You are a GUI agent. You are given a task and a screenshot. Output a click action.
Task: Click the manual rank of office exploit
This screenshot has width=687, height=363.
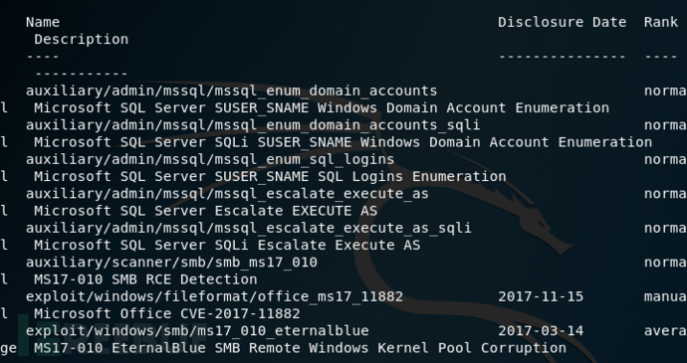point(665,296)
